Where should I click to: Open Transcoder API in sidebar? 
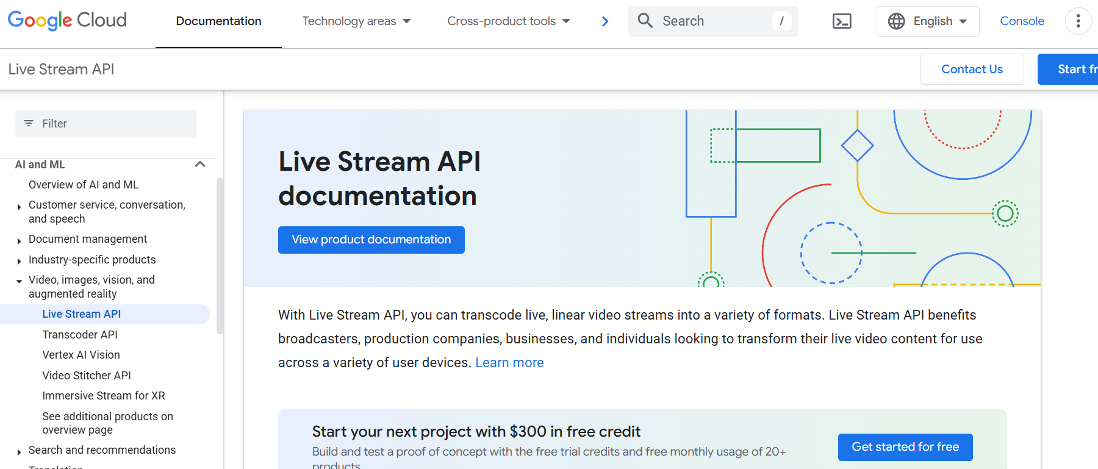point(80,335)
